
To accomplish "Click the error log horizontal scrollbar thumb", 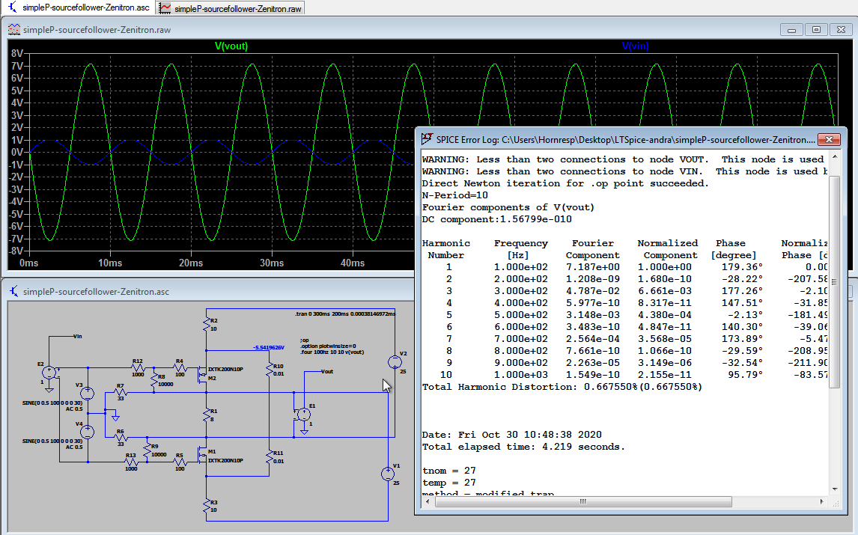I will (x=583, y=501).
